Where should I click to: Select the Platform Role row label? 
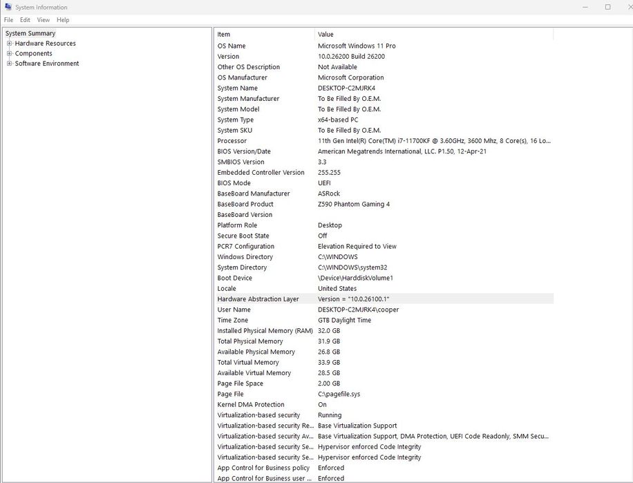[x=237, y=225]
